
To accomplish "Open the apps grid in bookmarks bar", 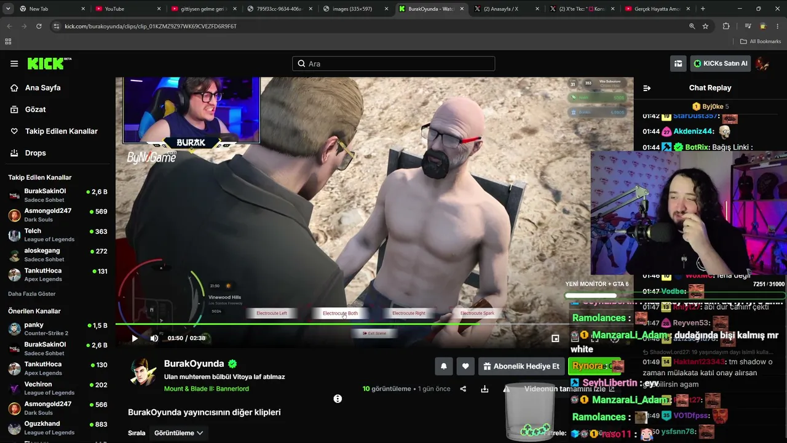I will click(8, 41).
